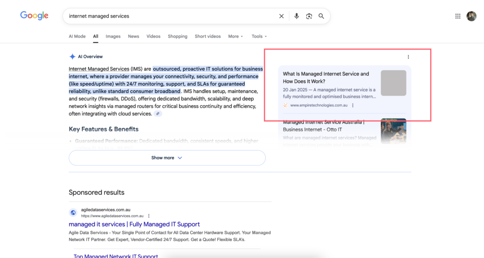
Task: Click into the internet managed services search field
Action: pyautogui.click(x=170, y=16)
